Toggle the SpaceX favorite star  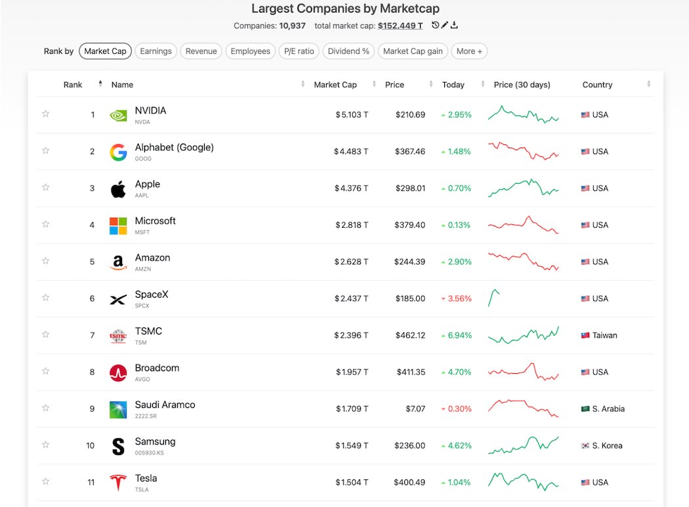click(45, 297)
